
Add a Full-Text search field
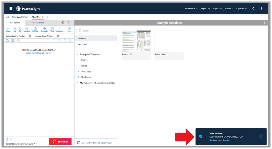(35, 29)
